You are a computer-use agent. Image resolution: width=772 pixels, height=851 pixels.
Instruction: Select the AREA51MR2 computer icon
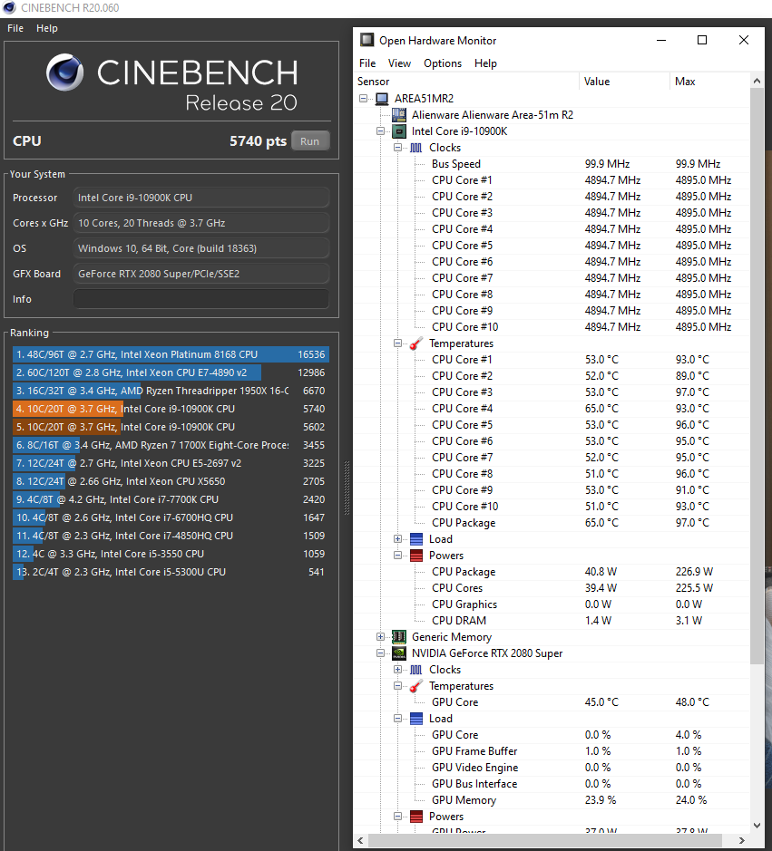(383, 99)
